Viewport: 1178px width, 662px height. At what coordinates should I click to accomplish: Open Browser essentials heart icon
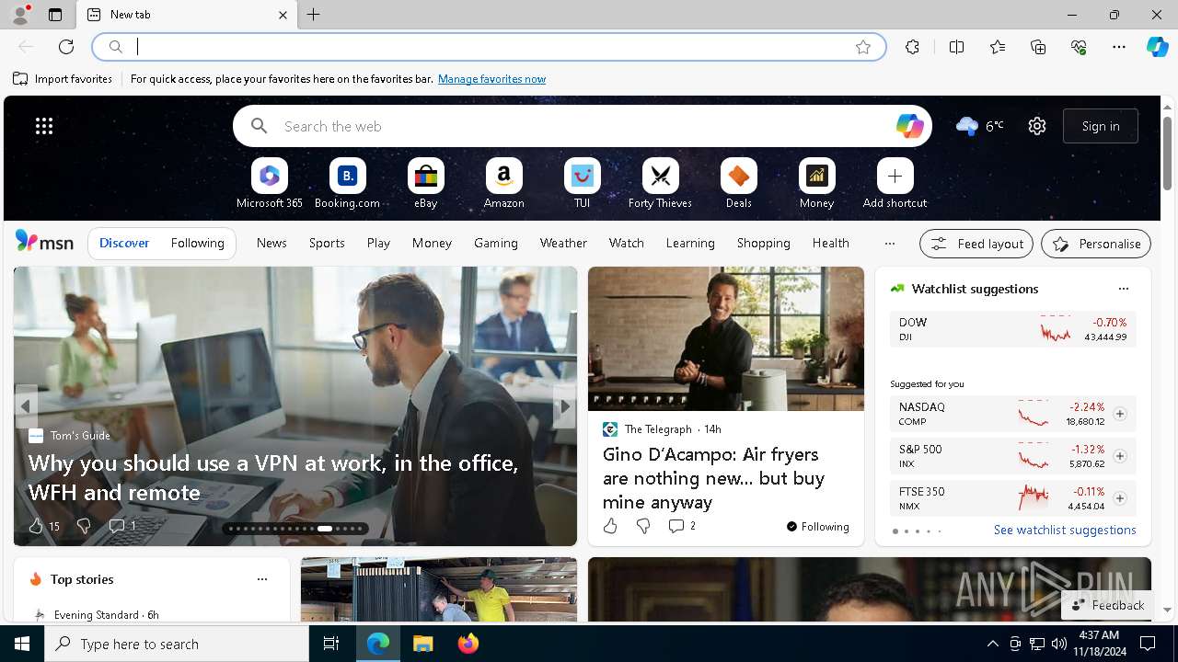point(1079,47)
